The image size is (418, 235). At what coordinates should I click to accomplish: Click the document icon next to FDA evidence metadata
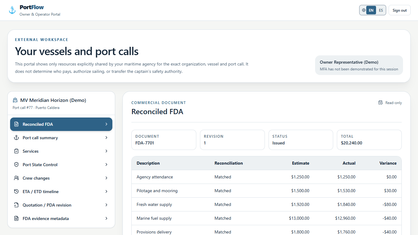coord(17,218)
